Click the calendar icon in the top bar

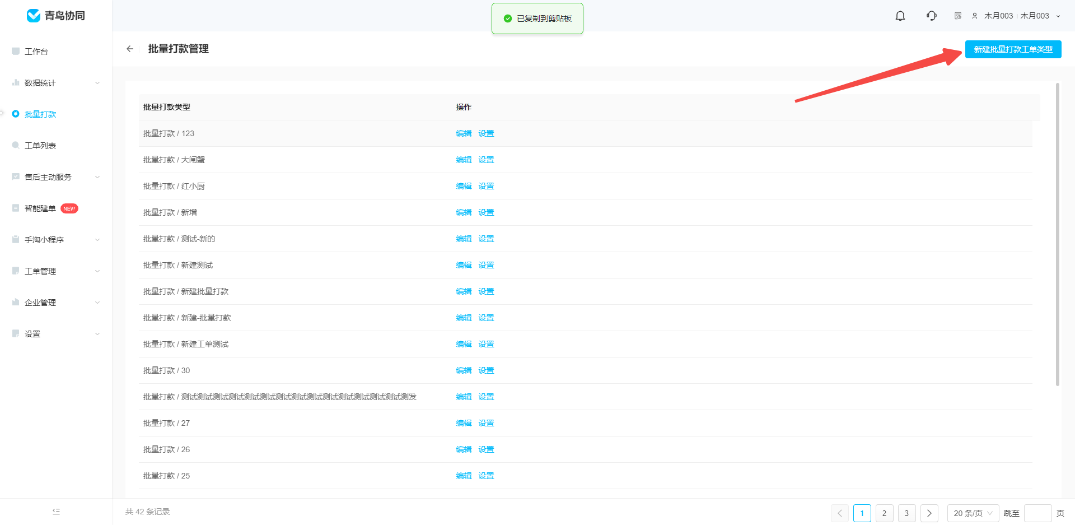point(958,16)
